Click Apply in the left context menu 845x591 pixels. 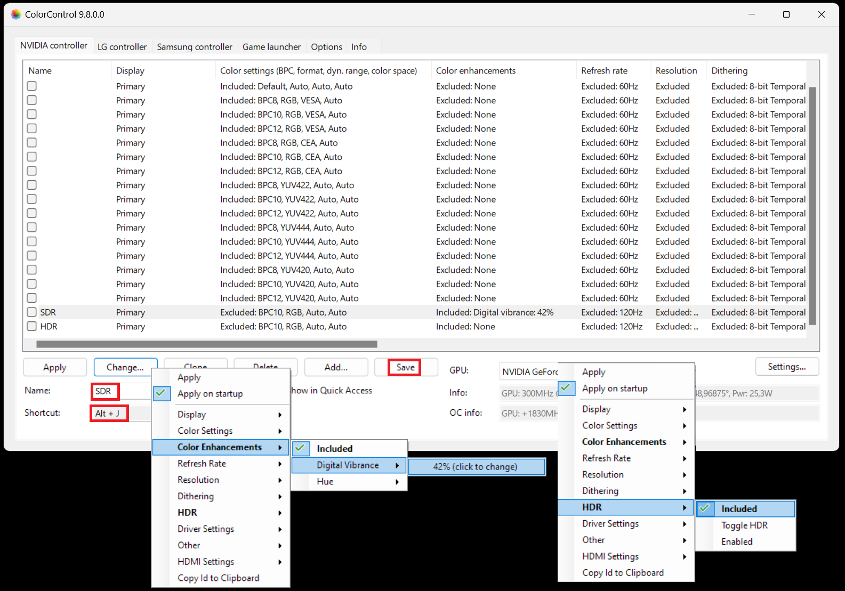tap(221, 377)
